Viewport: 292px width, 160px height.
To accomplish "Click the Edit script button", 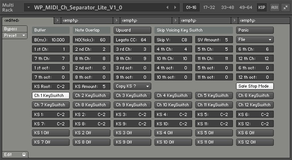I will (15, 154).
